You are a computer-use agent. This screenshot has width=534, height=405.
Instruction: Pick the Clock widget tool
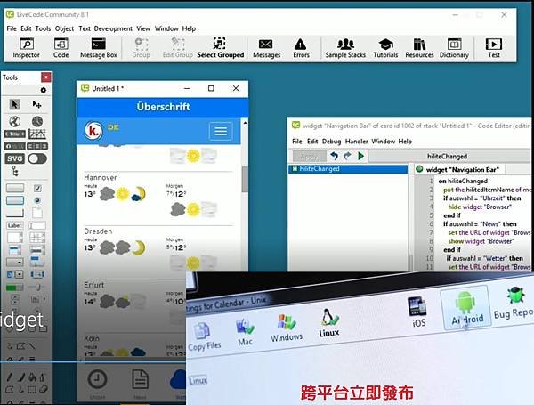[x=37, y=121]
